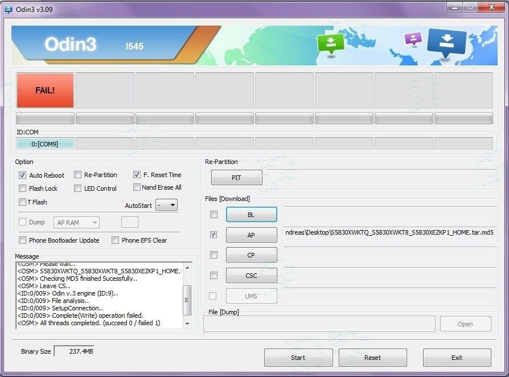This screenshot has width=509, height=377.
Task: Click the PIT file path field
Action: click(381, 178)
